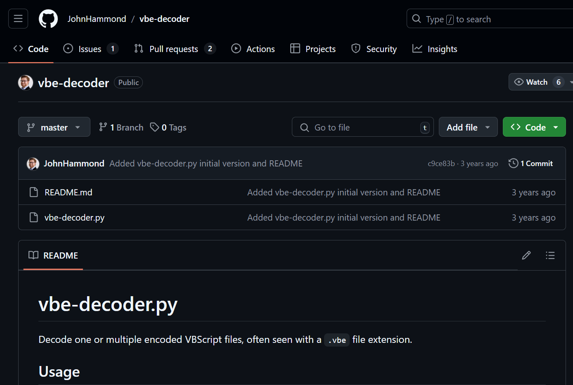The width and height of the screenshot is (573, 385).
Task: Click the Usage heading in README
Action: point(59,372)
